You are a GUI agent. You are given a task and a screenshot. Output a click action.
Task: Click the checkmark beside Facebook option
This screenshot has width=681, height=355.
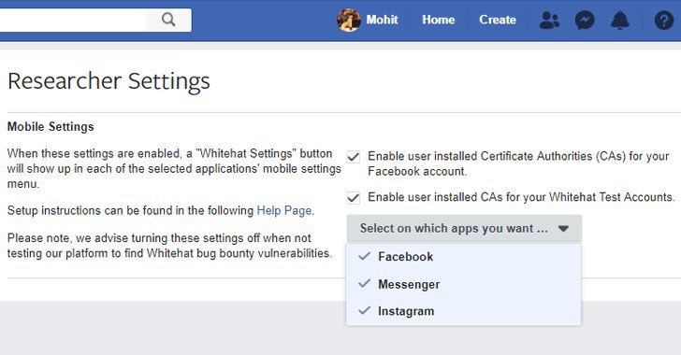pos(365,256)
